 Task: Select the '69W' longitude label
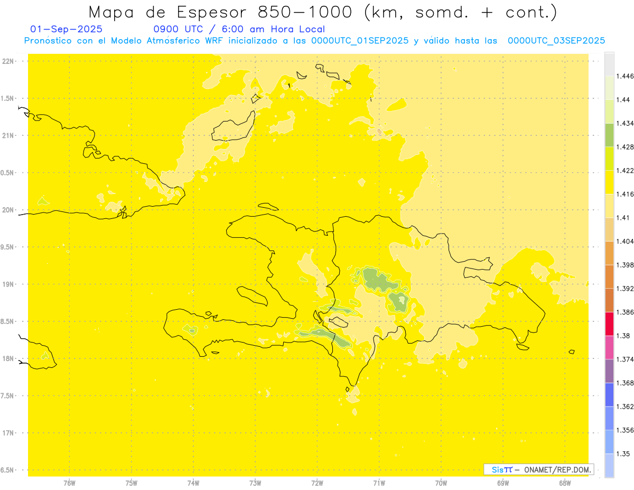tap(503, 483)
